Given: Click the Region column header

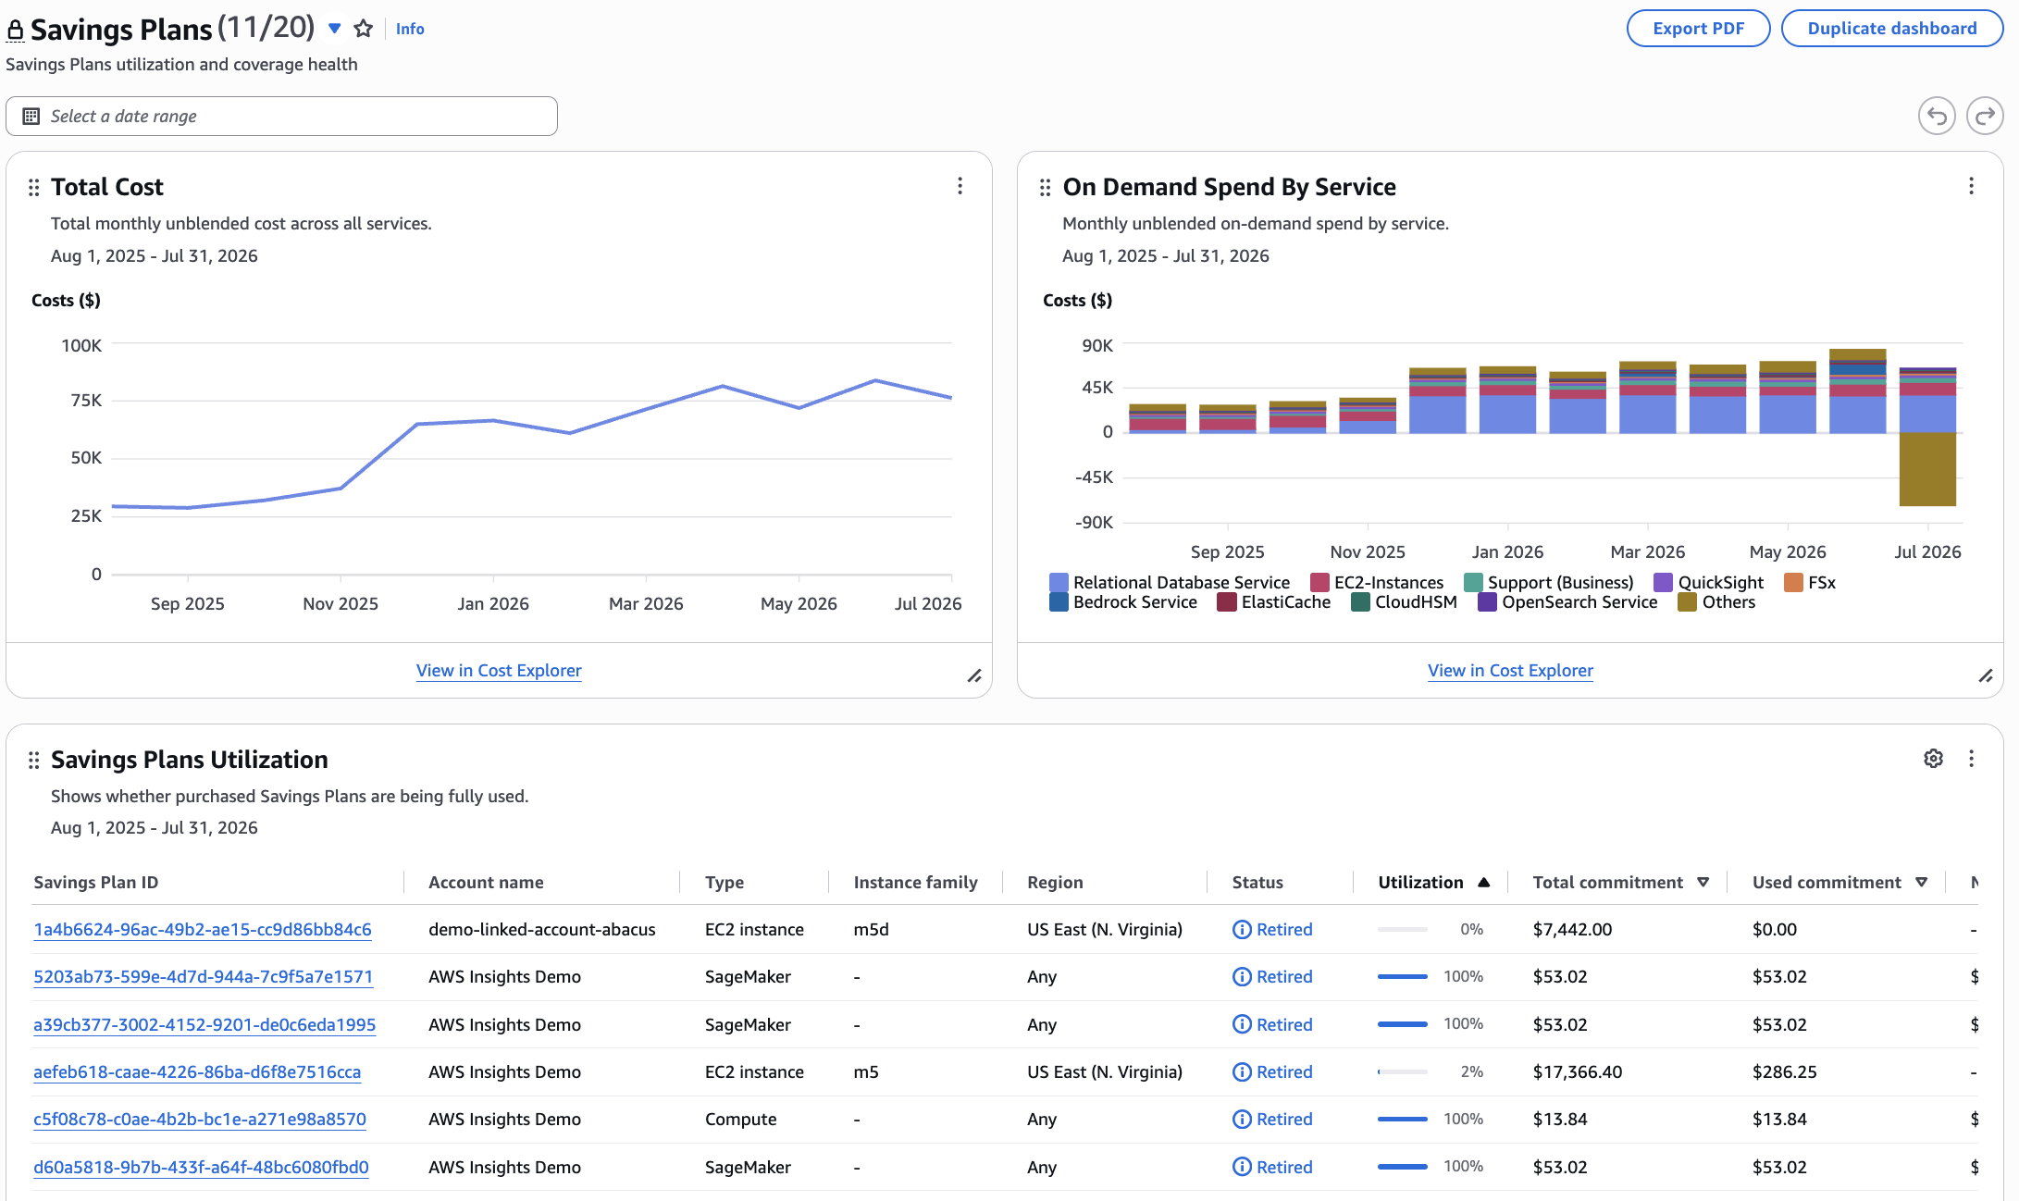Looking at the screenshot, I should click(1055, 882).
